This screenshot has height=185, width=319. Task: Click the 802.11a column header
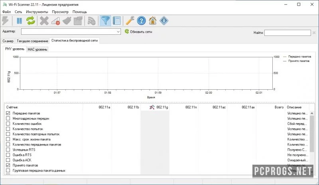(x=97, y=107)
